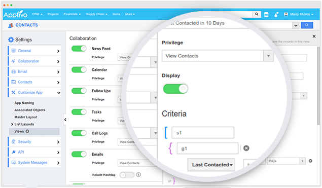Click the Merry Musics account icon
The image size is (322, 188).
point(286,14)
